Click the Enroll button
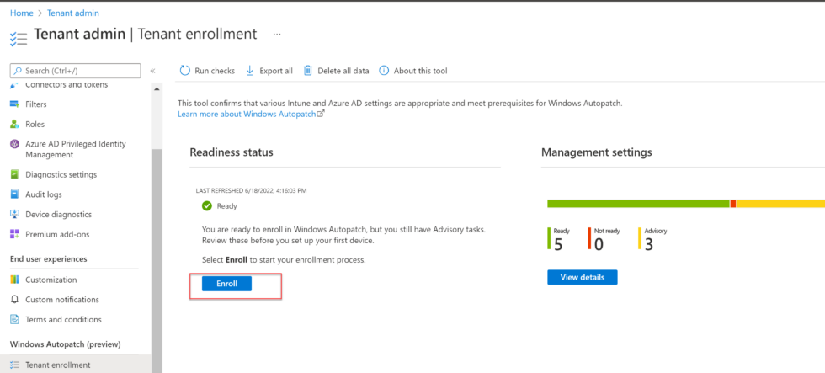The height and width of the screenshot is (373, 825). tap(226, 284)
